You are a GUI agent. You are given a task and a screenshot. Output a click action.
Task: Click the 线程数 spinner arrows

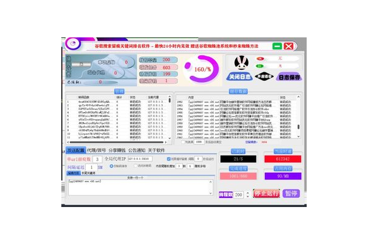coord(247,194)
